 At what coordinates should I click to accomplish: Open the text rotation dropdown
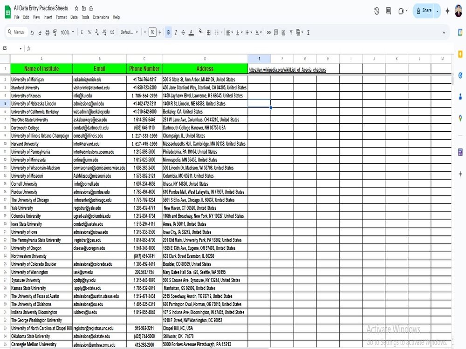tap(259, 33)
